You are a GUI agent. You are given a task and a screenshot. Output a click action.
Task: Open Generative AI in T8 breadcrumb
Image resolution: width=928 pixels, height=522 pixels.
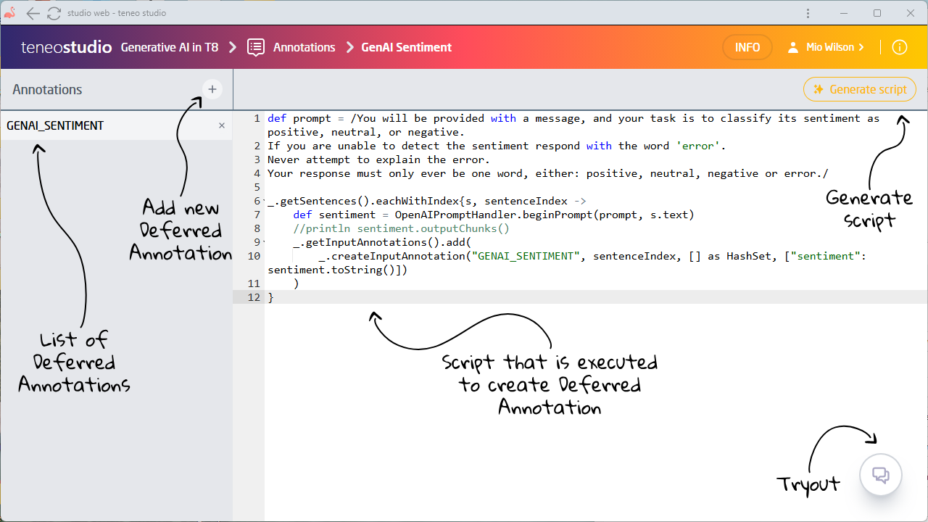tap(169, 47)
